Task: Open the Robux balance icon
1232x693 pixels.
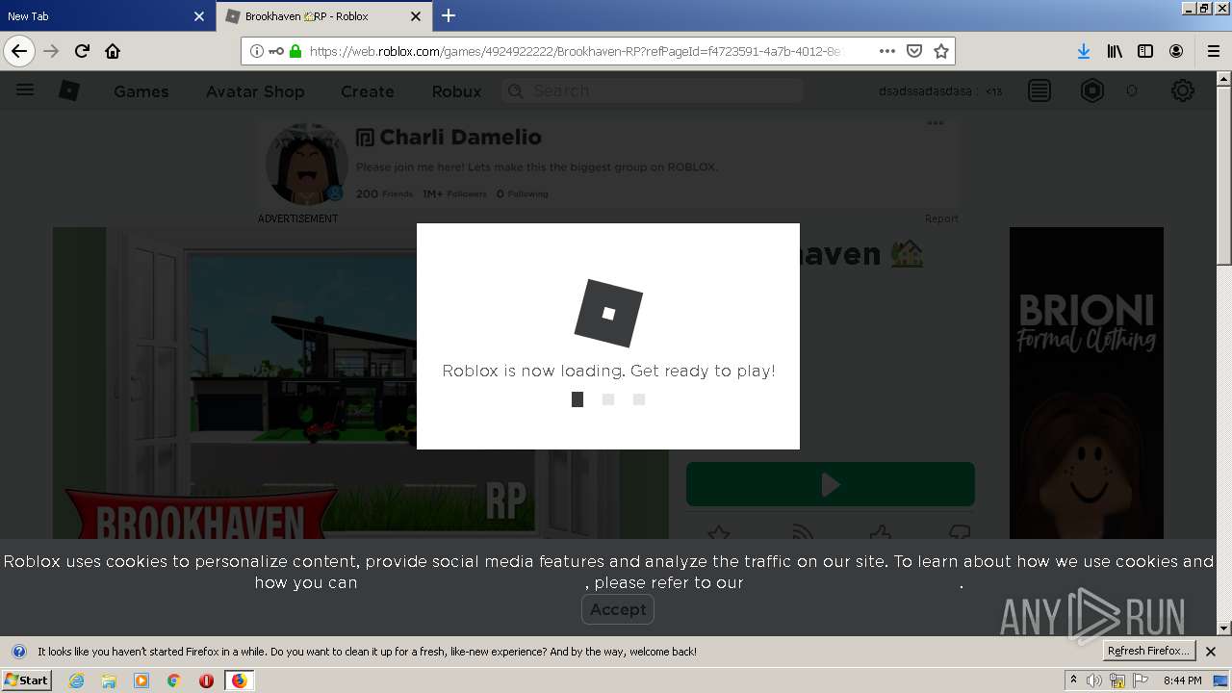Action: [1092, 90]
